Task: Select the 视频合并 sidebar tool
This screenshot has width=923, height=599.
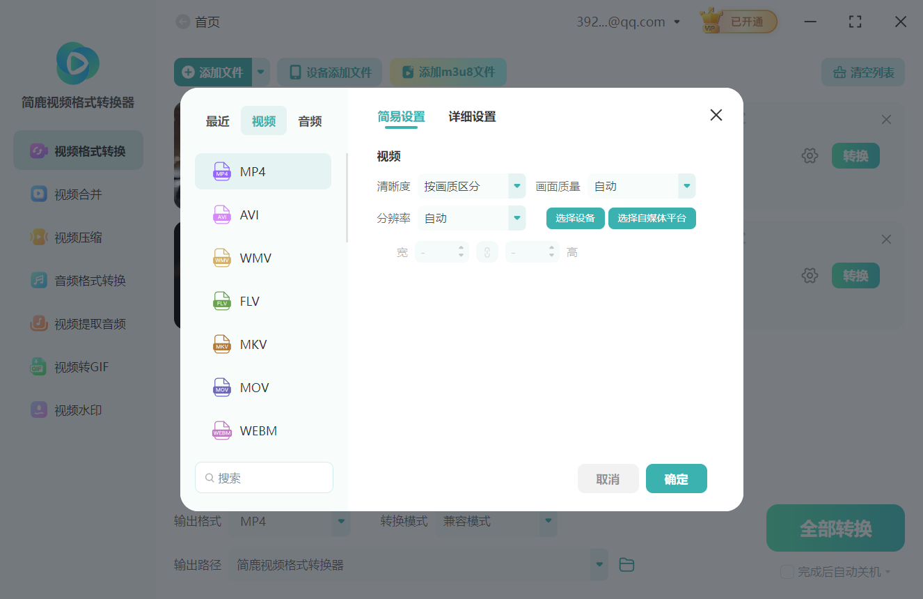Action: [78, 194]
